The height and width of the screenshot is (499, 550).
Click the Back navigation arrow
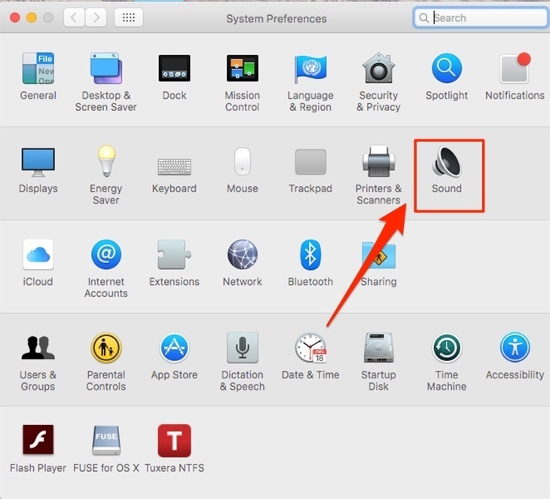coord(74,18)
